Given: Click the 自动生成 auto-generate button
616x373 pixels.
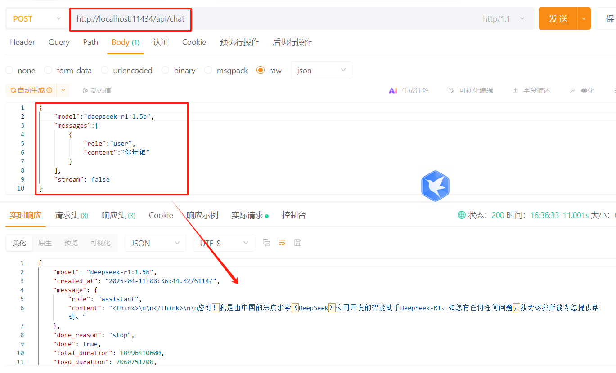Looking at the screenshot, I should [31, 90].
